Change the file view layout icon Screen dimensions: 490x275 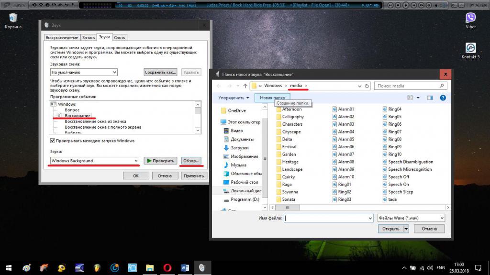tap(410, 98)
